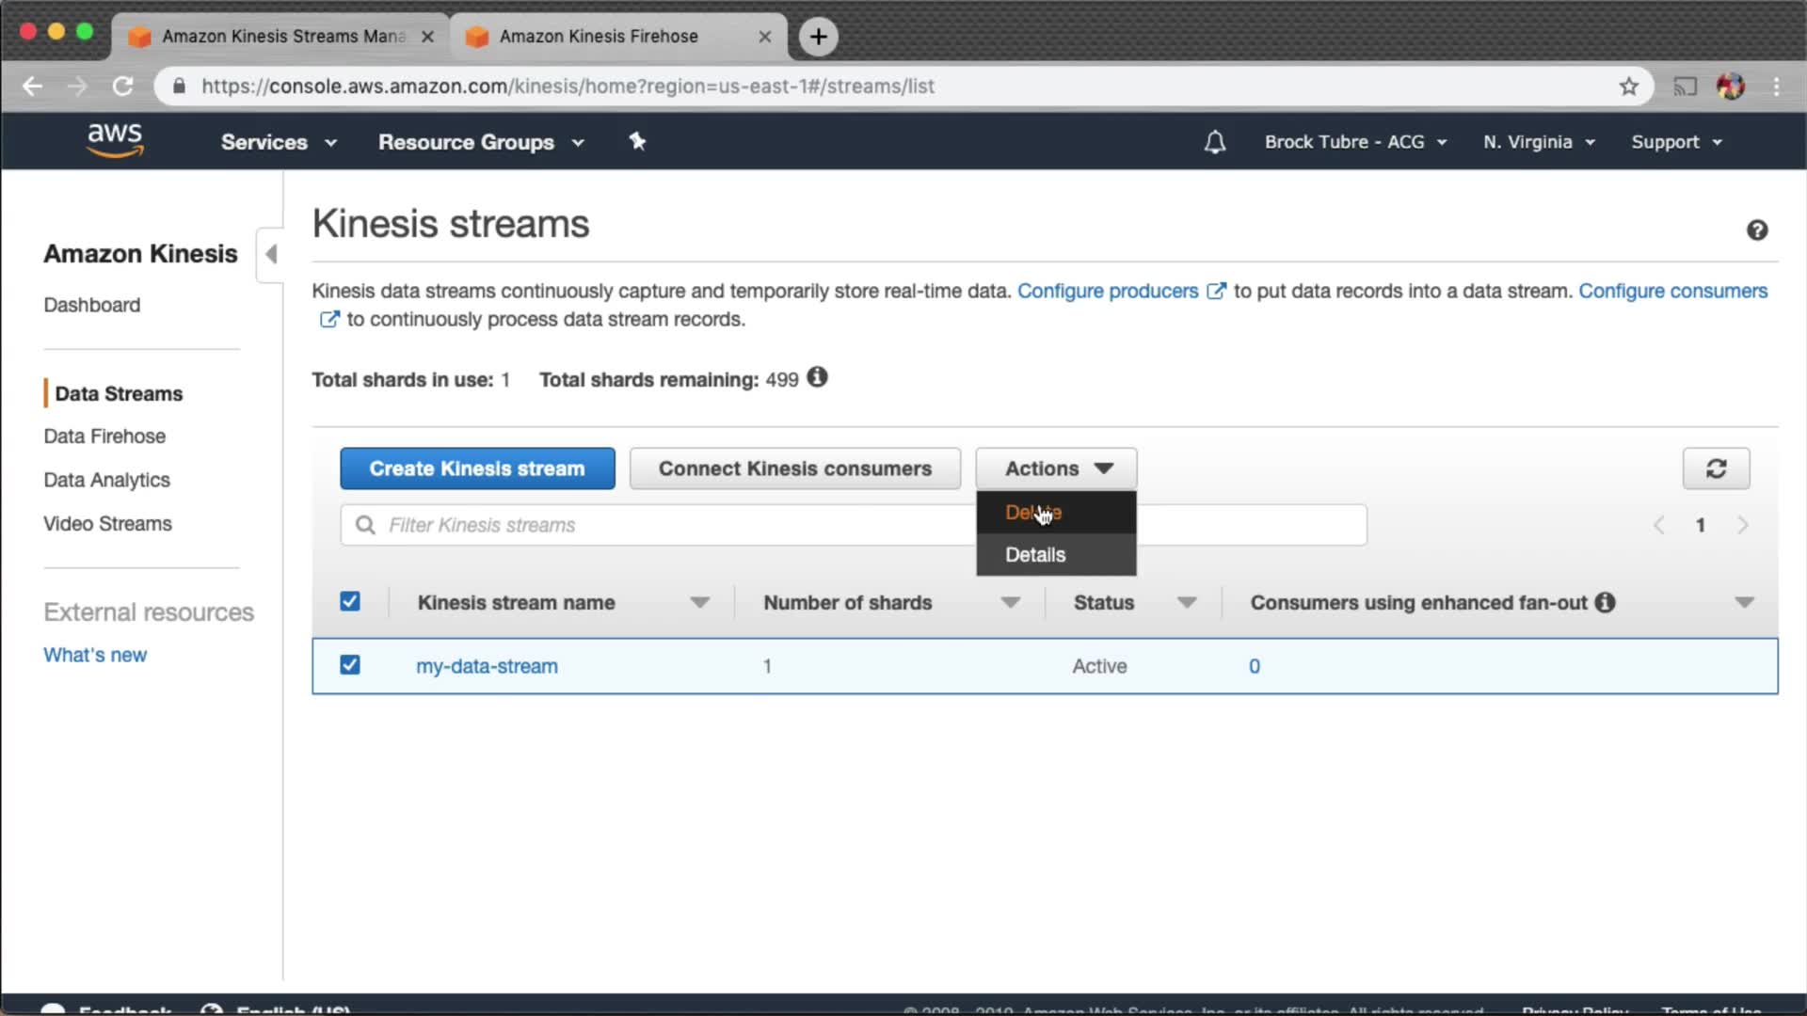Collapse the Amazon Kinesis side panel arrow
The image size is (1807, 1016).
(271, 254)
